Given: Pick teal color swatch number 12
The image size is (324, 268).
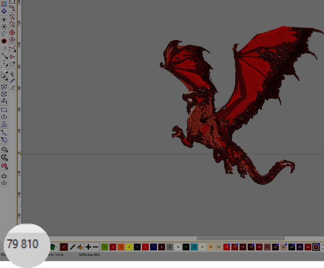Looking at the screenshot, I should (194, 247).
